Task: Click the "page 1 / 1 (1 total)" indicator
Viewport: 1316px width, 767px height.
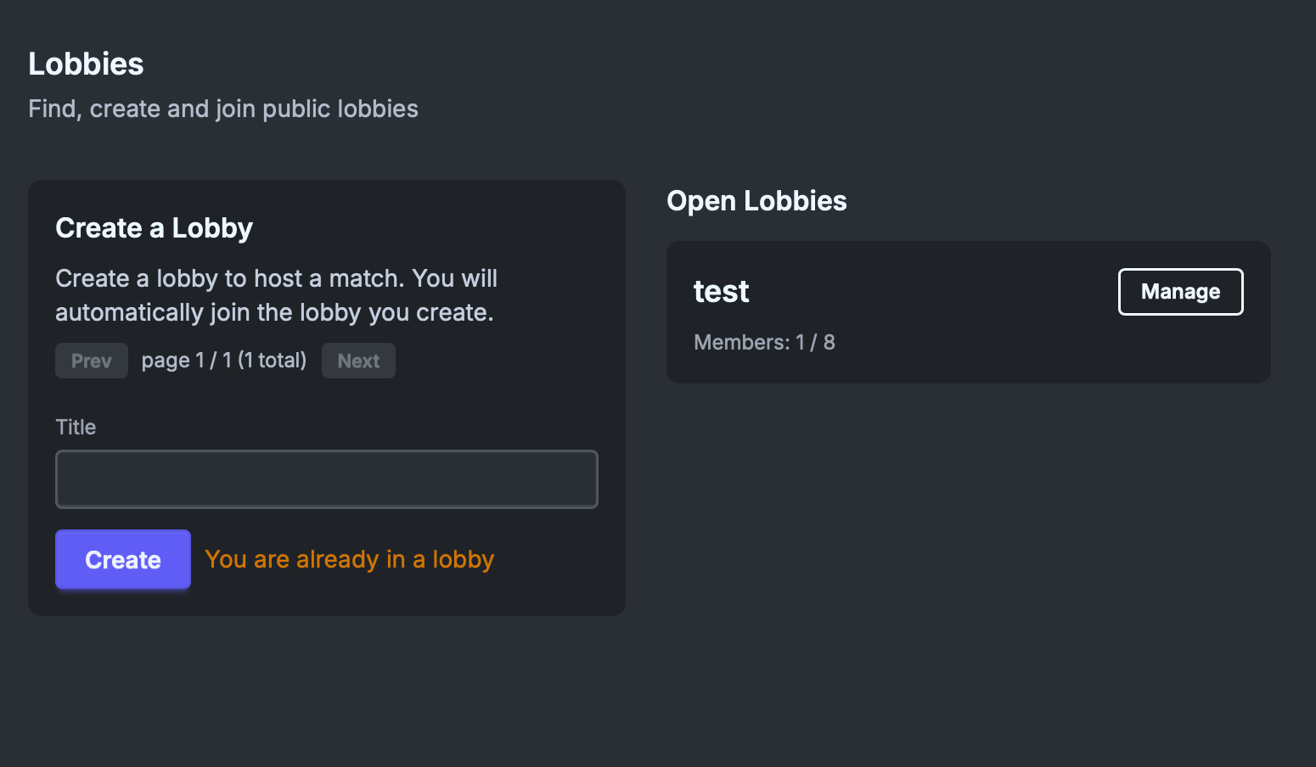Action: coord(224,361)
